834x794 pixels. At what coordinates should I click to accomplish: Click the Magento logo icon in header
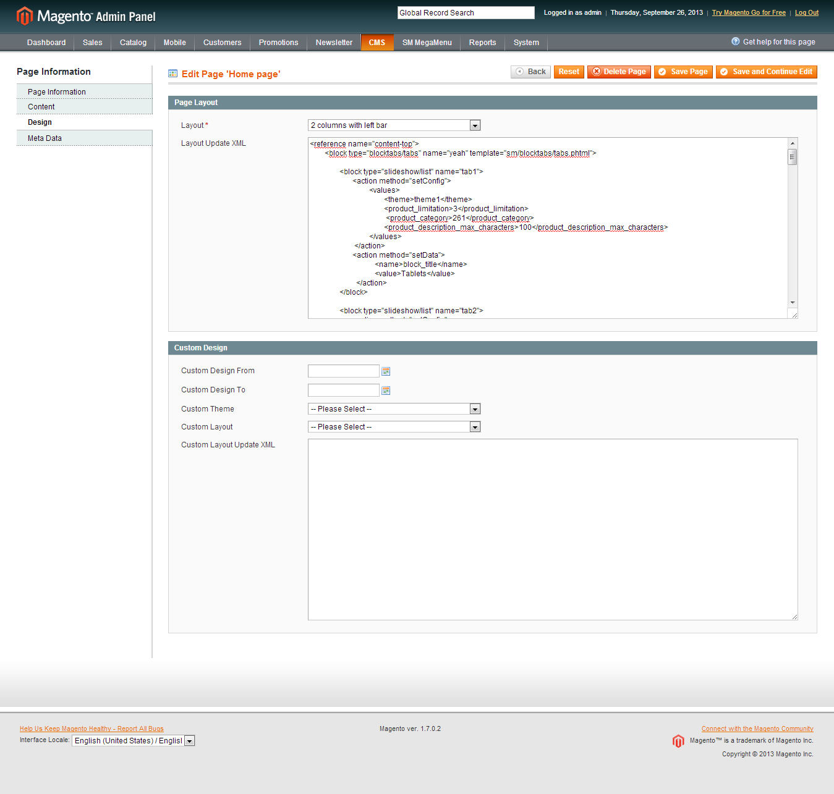click(25, 16)
